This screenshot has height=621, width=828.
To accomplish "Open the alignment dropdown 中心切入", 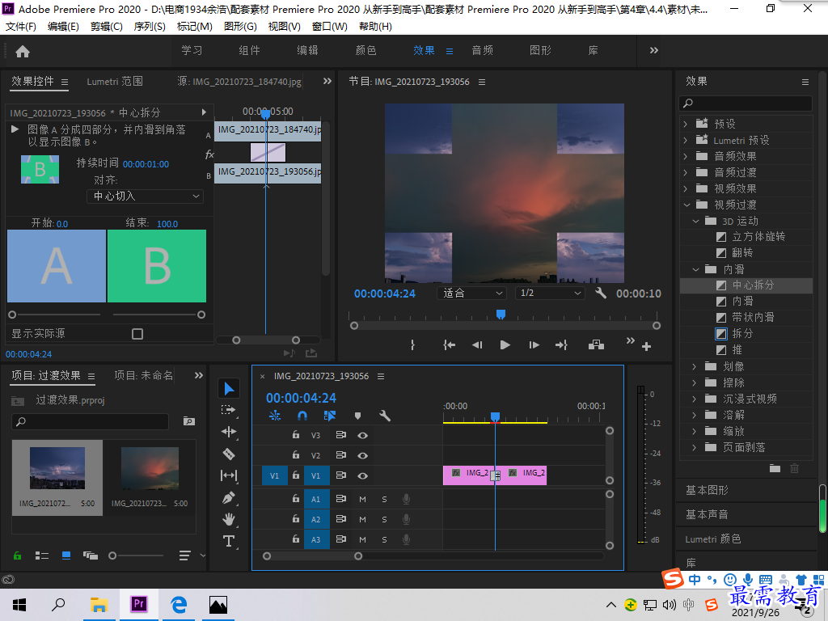I will point(145,196).
